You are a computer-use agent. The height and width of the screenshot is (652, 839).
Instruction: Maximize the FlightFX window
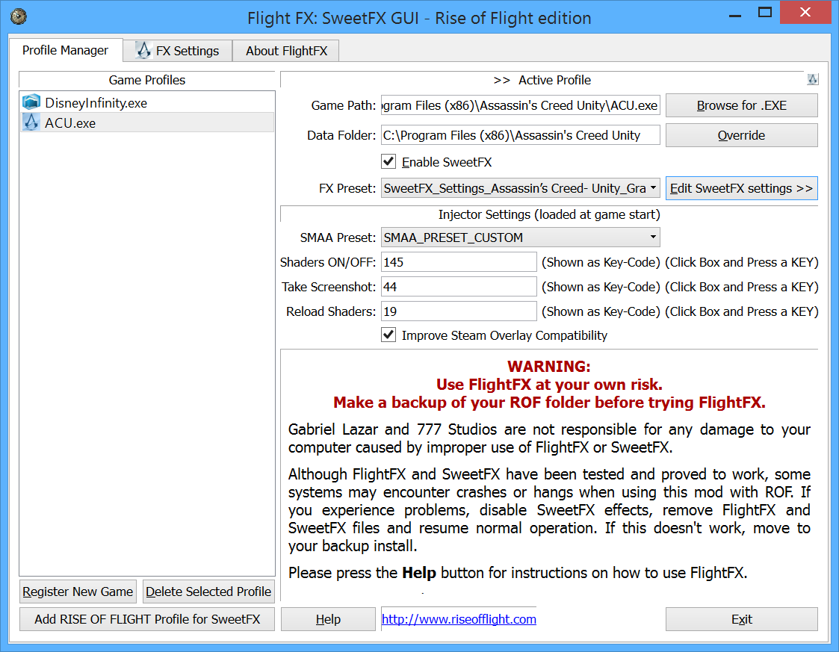765,12
